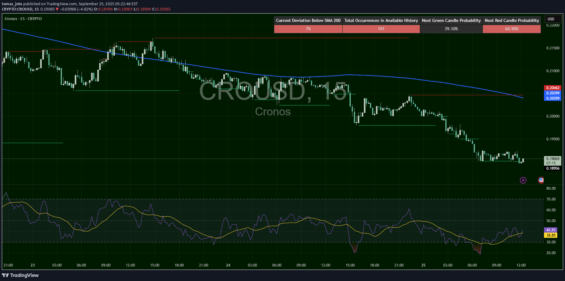The height and width of the screenshot is (281, 565).
Task: Click the −0.00966 (−4.82%) change value
Action: click(x=76, y=9)
